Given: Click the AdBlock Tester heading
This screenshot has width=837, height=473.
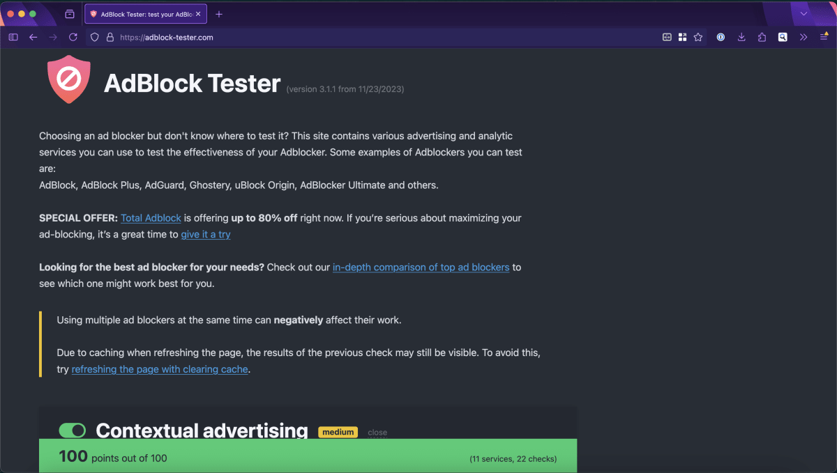Looking at the screenshot, I should point(193,84).
